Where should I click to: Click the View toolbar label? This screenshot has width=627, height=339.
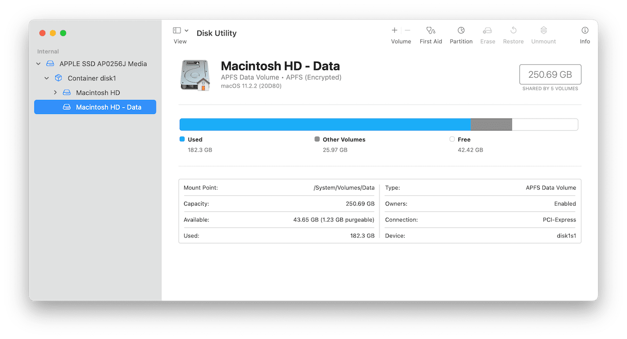pyautogui.click(x=180, y=42)
